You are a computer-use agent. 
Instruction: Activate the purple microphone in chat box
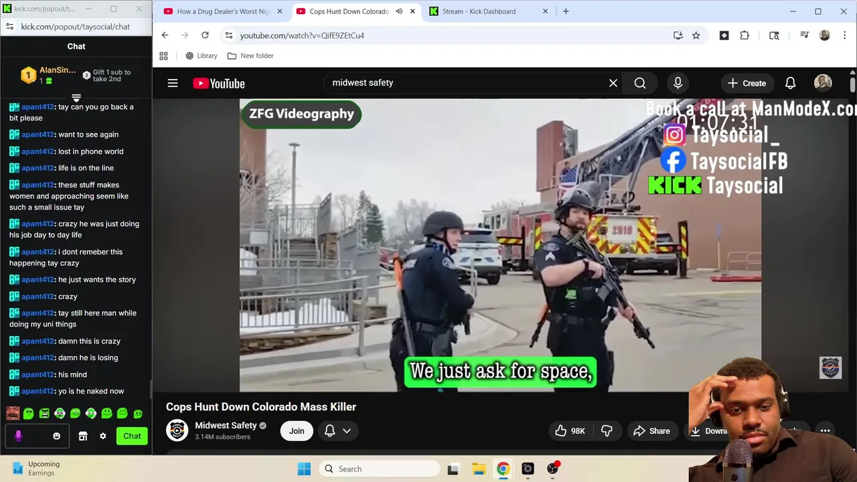(18, 436)
